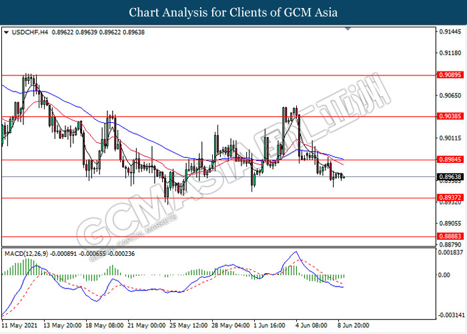Screen dimensions: 467x334
Task: Click the 0.90115 price axis value
Action: point(450,138)
